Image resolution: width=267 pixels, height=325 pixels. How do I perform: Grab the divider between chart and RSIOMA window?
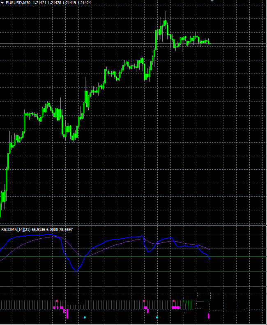[x=133, y=225]
